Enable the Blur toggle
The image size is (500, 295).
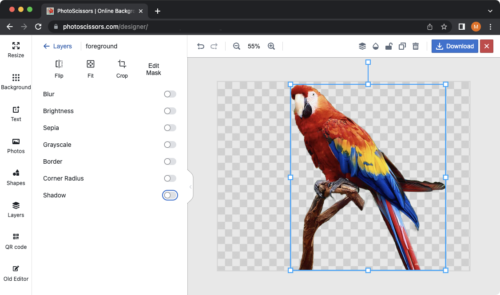point(170,94)
